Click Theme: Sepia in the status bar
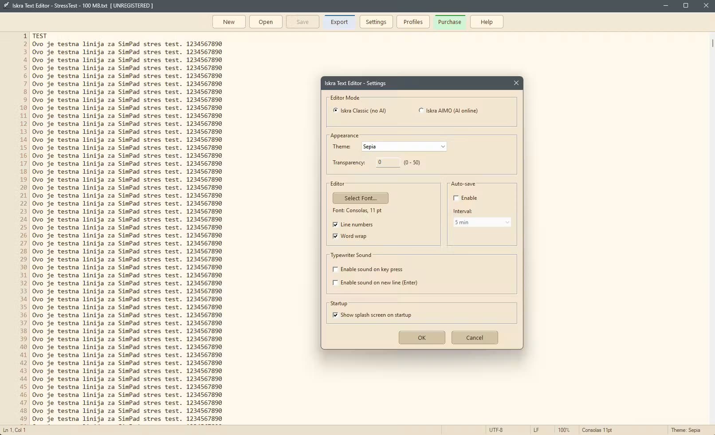The height and width of the screenshot is (435, 715). point(685,430)
